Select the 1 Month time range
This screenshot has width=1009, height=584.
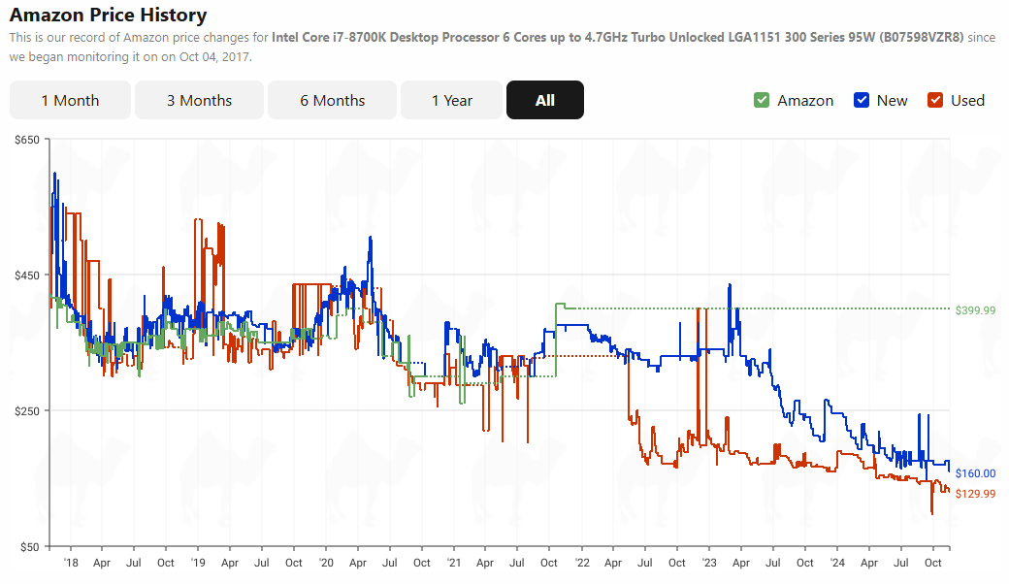click(x=70, y=100)
